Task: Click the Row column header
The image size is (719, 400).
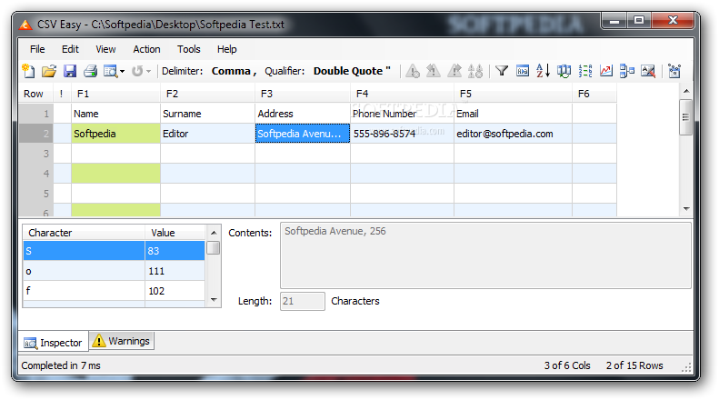Action: point(35,94)
